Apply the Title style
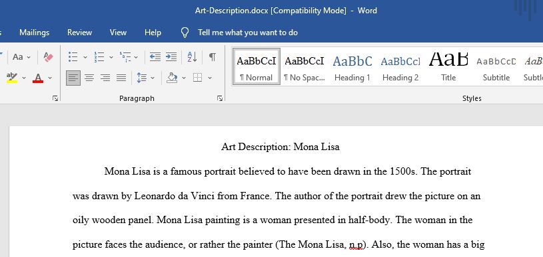This screenshot has height=257, width=543. [x=448, y=66]
